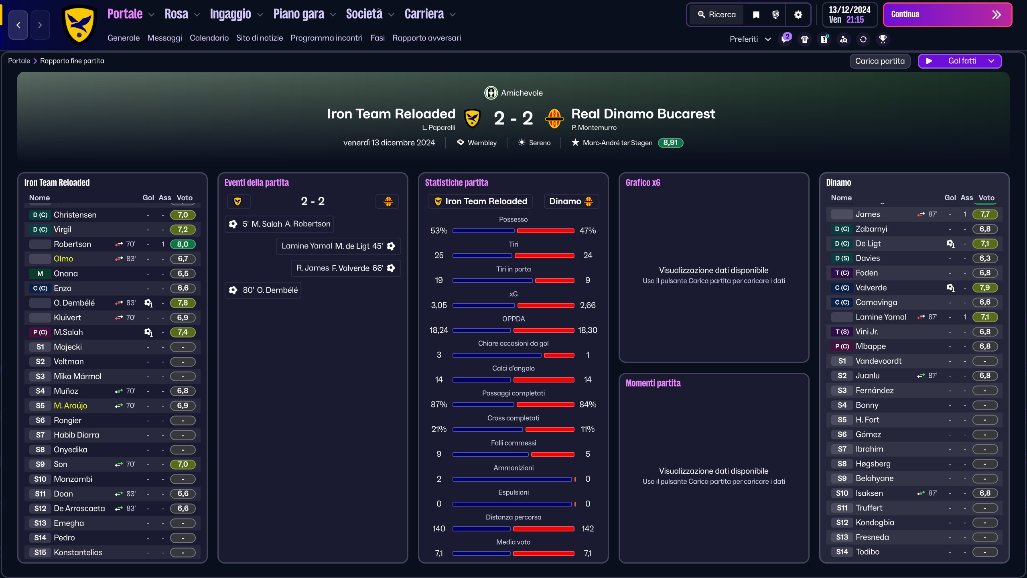Image resolution: width=1027 pixels, height=578 pixels.
Task: Toggle Iron Team Reloaded stats filter
Action: 480,201
